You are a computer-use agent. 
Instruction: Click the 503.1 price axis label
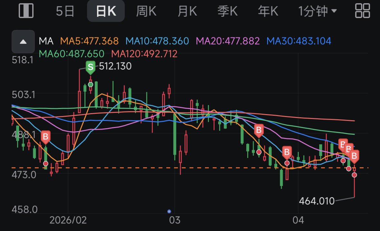coord(23,94)
